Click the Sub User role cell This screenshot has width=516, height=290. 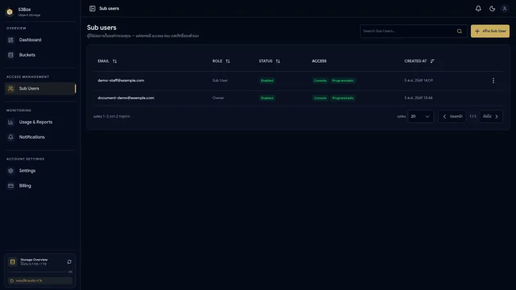click(x=220, y=81)
